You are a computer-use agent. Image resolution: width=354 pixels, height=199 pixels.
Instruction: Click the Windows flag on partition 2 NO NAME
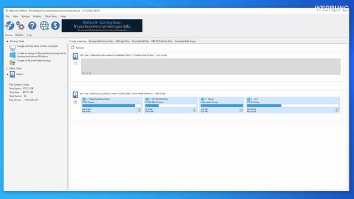coord(147,99)
